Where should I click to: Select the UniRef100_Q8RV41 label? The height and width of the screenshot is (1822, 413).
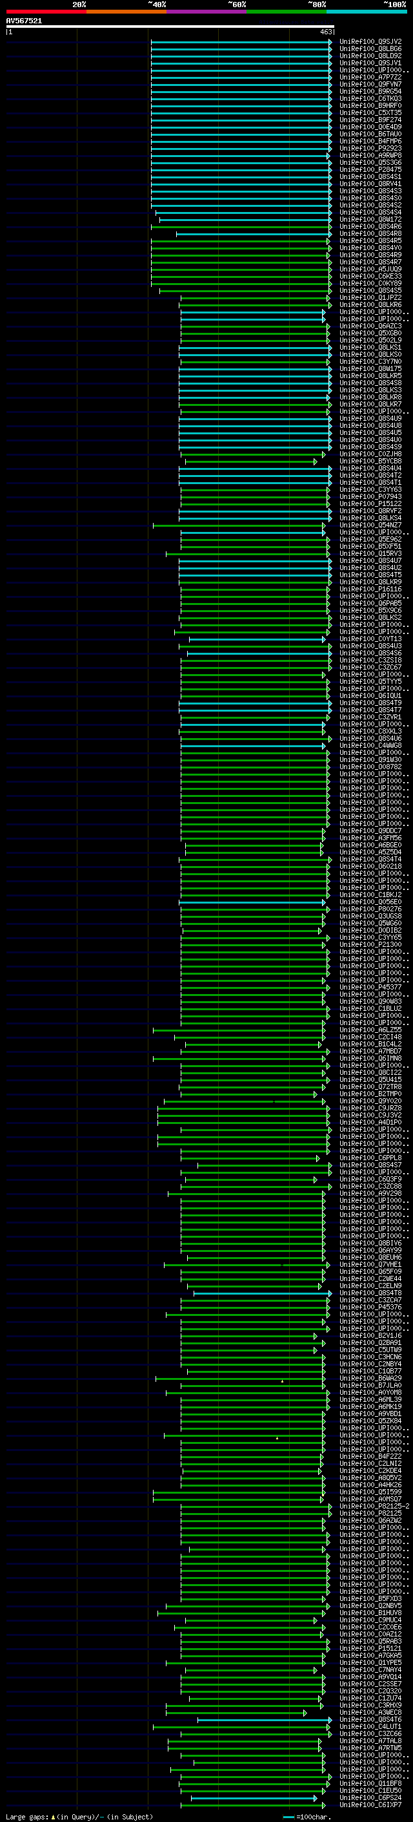point(370,184)
